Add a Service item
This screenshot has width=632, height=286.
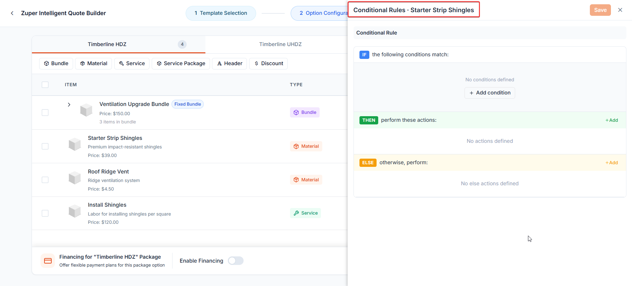click(132, 64)
